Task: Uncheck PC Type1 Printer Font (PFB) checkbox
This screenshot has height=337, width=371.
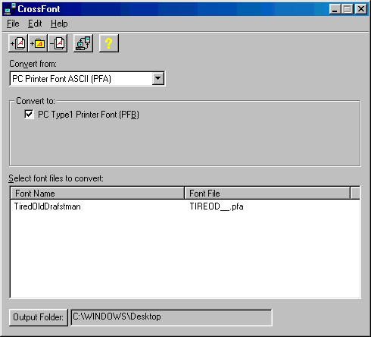Action: coord(29,114)
